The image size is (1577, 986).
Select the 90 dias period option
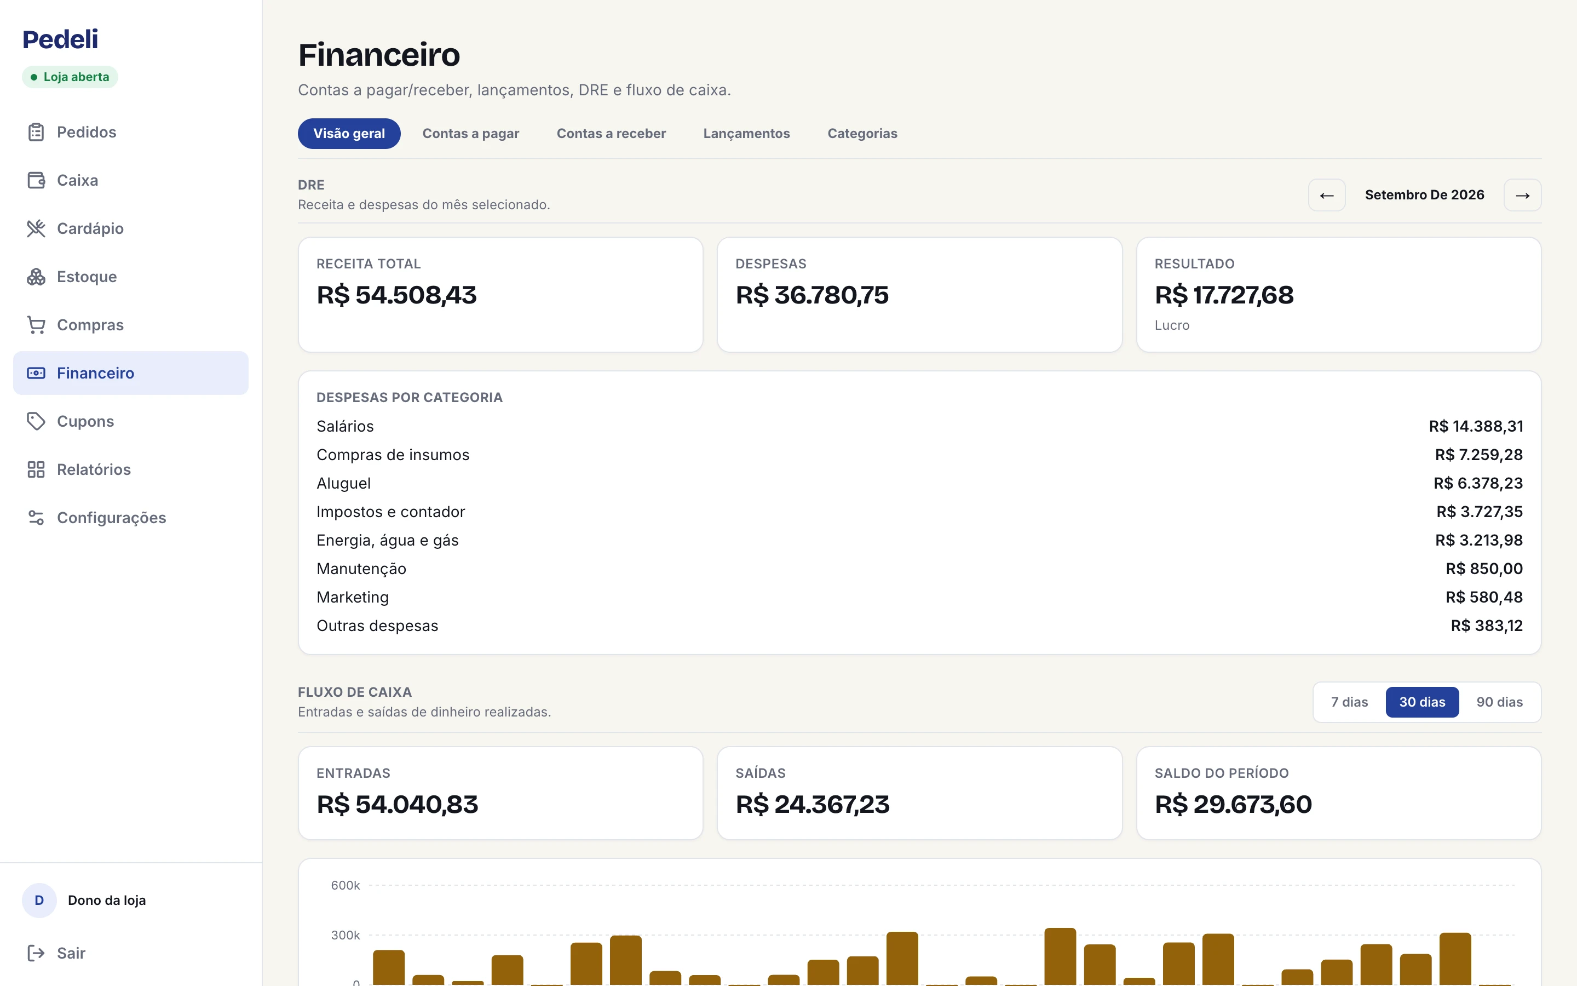(x=1499, y=702)
